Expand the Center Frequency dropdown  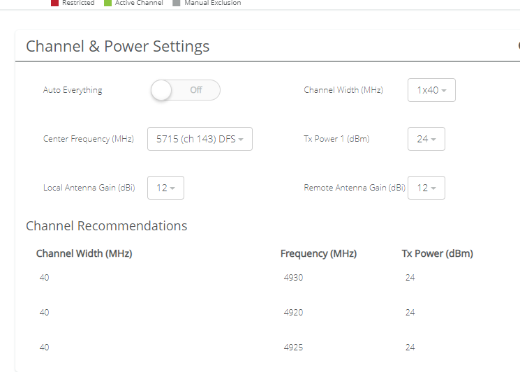point(200,139)
